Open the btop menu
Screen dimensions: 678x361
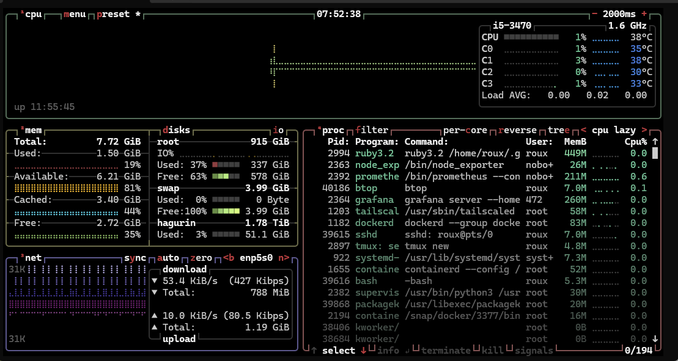[x=75, y=14]
